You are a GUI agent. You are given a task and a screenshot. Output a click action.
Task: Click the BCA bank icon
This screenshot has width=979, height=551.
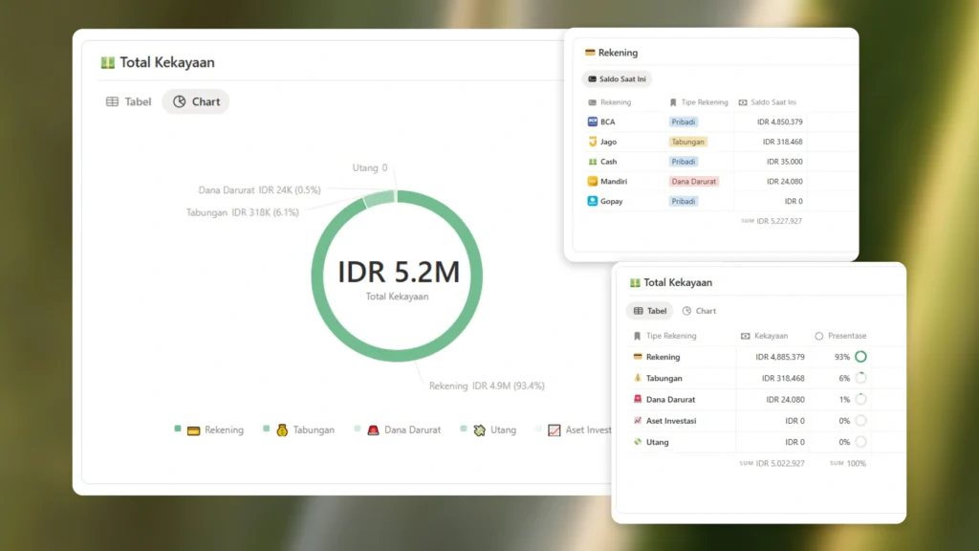coord(592,122)
